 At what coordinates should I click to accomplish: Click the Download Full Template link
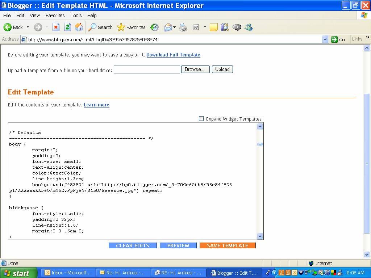click(x=173, y=55)
